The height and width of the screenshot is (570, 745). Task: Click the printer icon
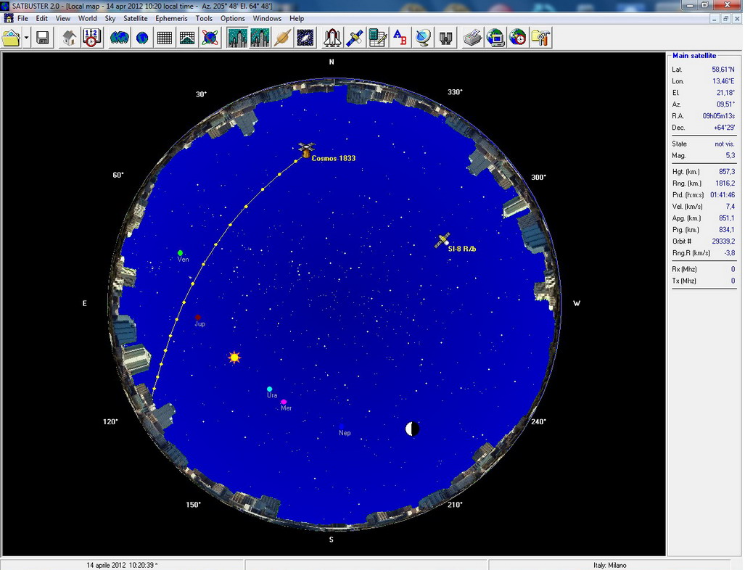tap(472, 38)
